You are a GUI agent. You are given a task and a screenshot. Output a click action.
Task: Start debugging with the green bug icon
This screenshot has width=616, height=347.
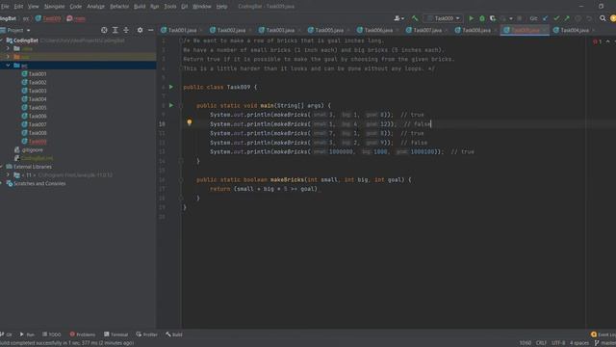[482, 18]
